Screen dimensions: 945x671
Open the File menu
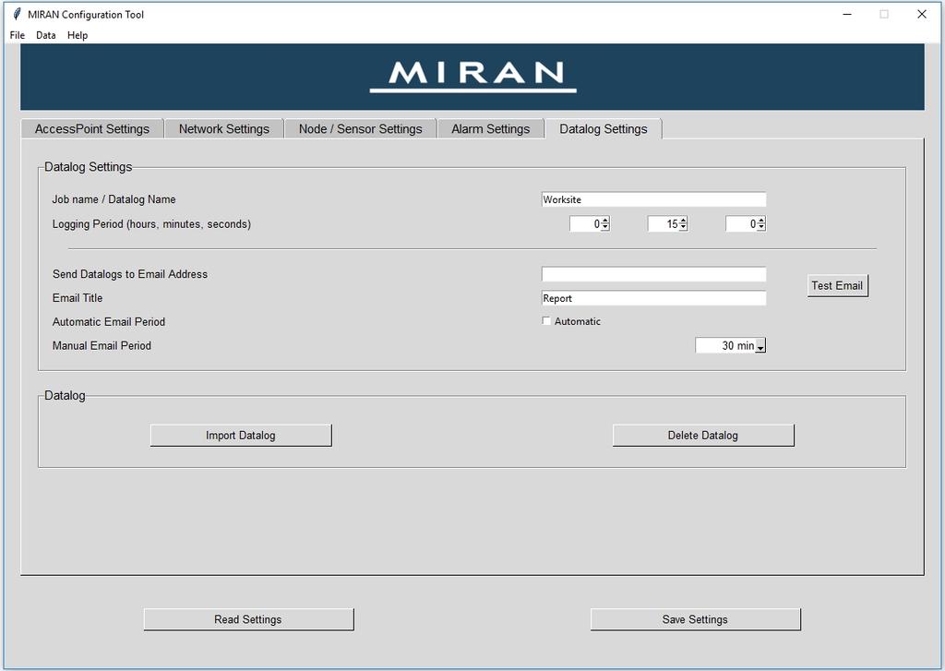(x=17, y=35)
